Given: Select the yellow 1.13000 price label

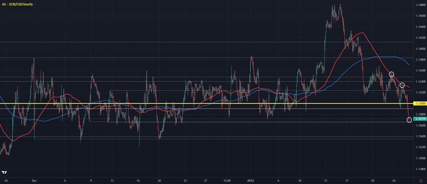Looking at the screenshot, I should coord(420,104).
